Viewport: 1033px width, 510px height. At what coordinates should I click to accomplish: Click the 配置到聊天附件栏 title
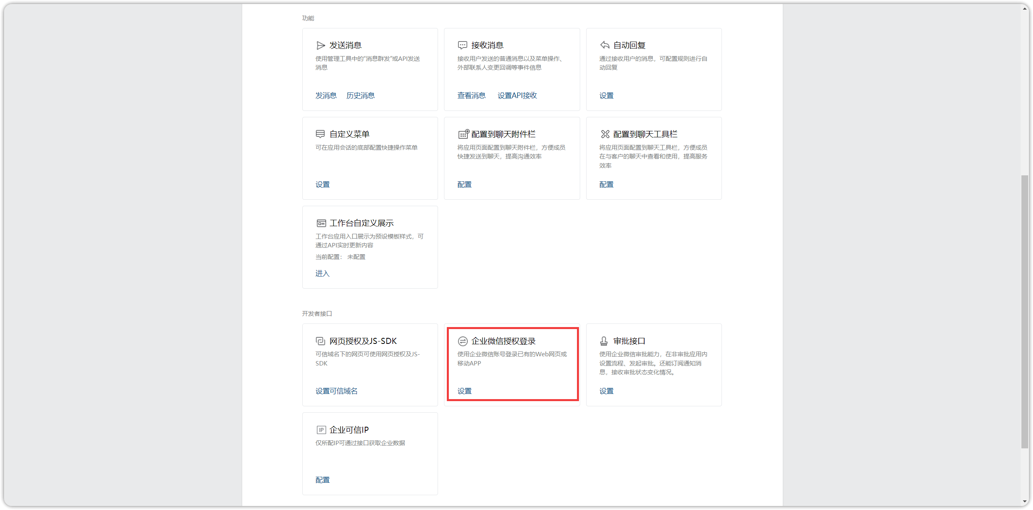click(503, 135)
